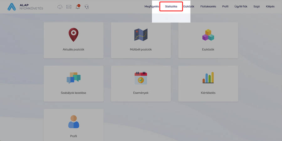Click the bar chart Kiértékelés icon

[x=208, y=78]
